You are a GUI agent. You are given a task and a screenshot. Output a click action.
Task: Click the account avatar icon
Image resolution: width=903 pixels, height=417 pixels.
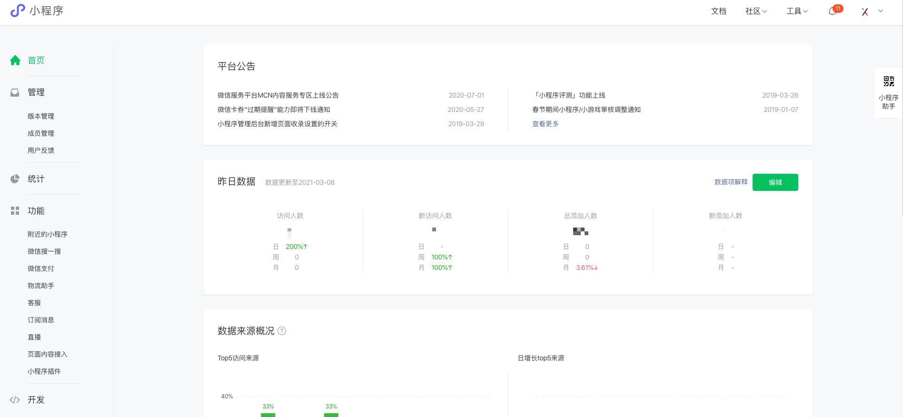click(865, 11)
